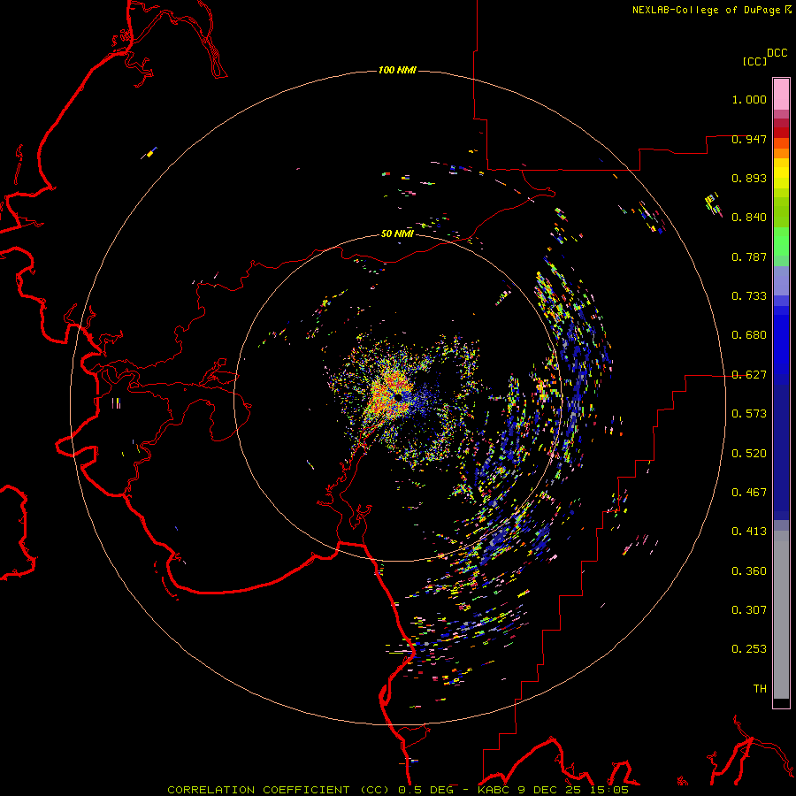The width and height of the screenshot is (796, 796).
Task: Click the 0.360 legend value
Action: (749, 571)
